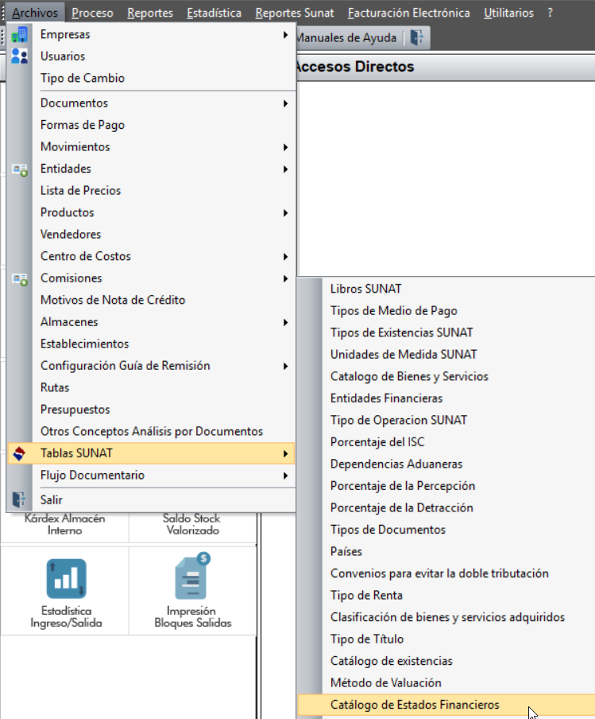Screen dimensions: 595x719
Task: Expand the Movimientos submenu arrow
Action: (285, 147)
